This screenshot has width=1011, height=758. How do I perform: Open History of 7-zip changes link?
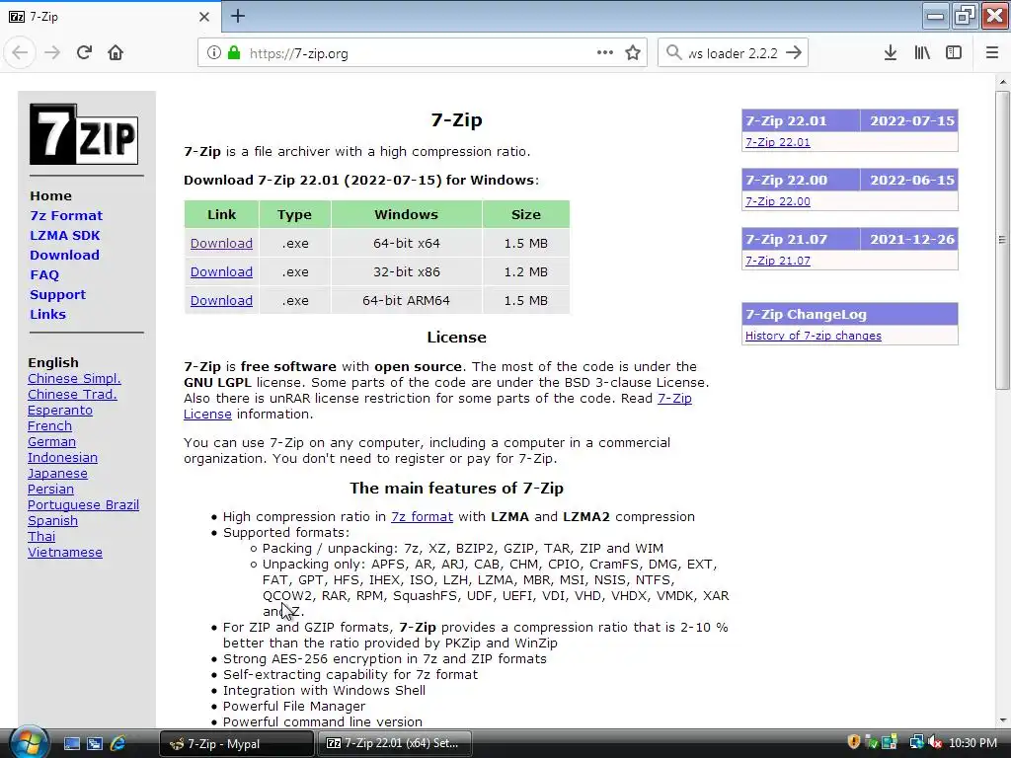tap(814, 336)
